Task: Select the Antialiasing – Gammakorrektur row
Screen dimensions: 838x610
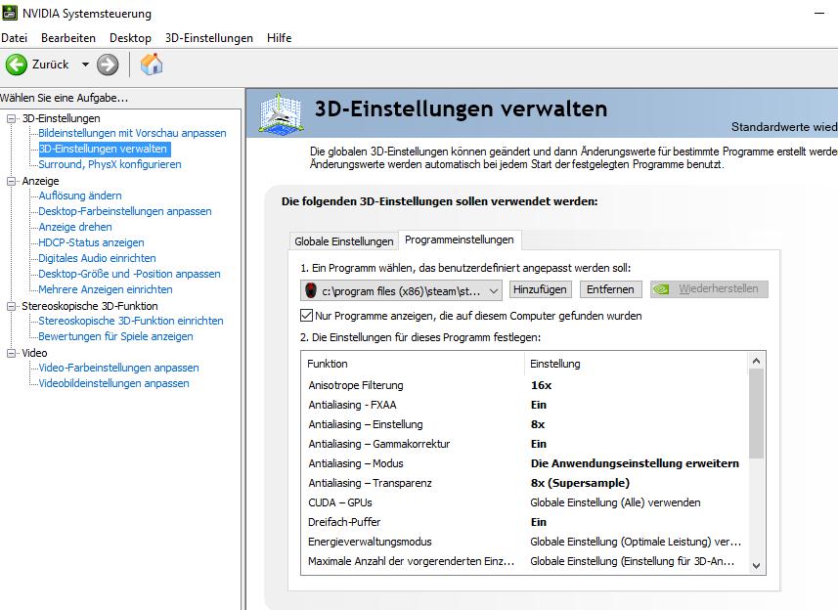Action: tap(525, 444)
